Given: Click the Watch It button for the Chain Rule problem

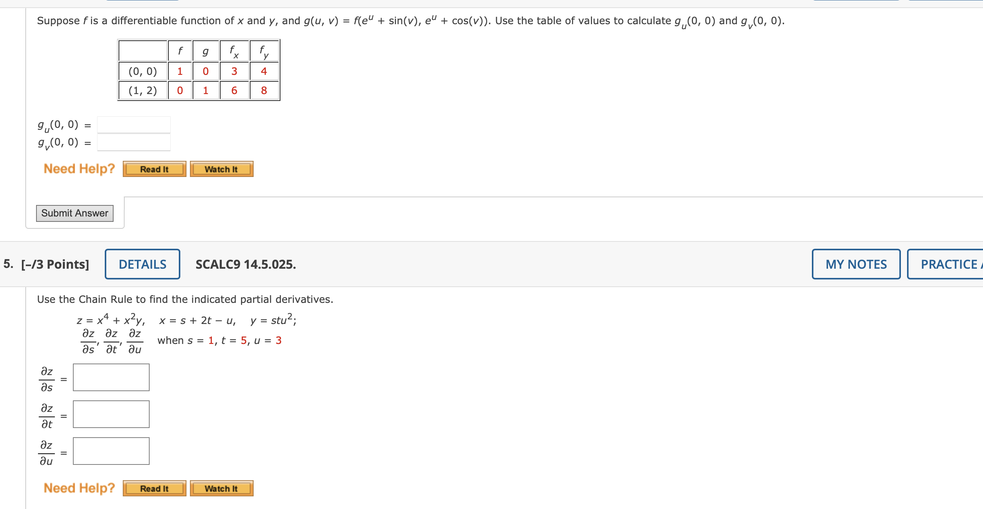Looking at the screenshot, I should click(x=221, y=488).
